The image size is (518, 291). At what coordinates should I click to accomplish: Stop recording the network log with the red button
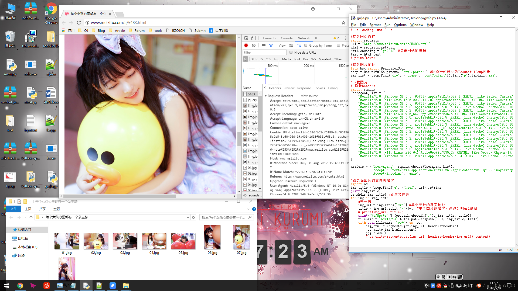pos(246,45)
